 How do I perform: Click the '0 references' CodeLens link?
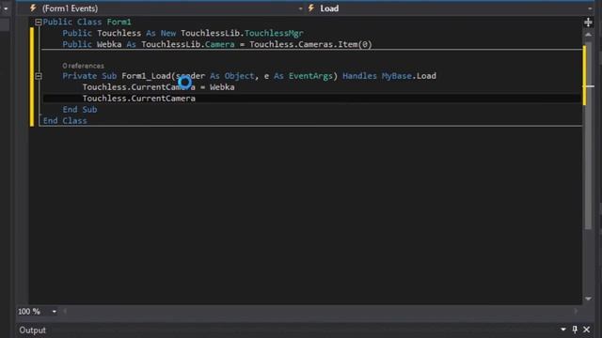83,66
